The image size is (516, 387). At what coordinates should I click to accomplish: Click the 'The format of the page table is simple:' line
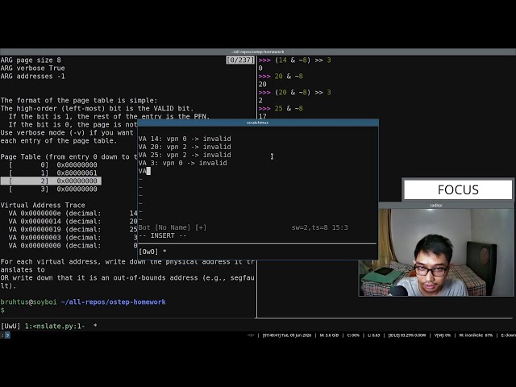(x=79, y=100)
